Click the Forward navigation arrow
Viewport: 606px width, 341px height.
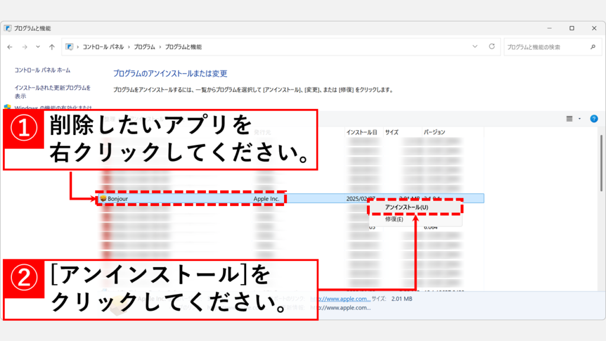(24, 47)
